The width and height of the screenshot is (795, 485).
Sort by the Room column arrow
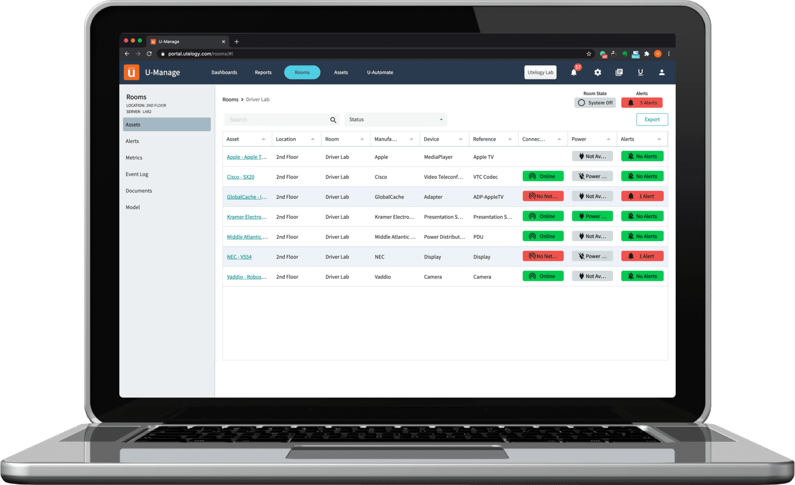(362, 139)
